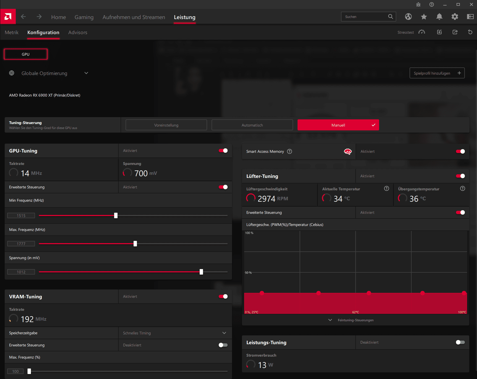Open help for Übergangstemperatur

click(x=463, y=188)
